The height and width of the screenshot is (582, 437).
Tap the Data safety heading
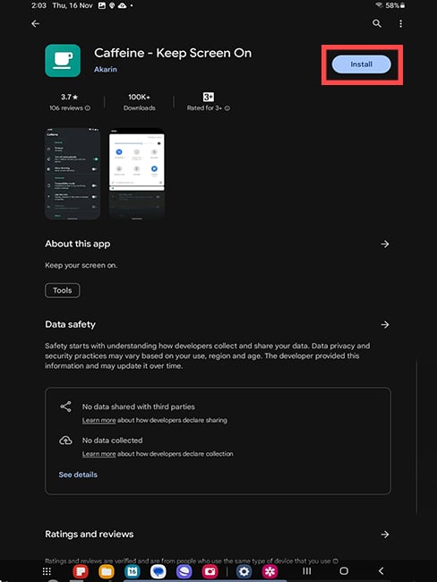tap(70, 324)
